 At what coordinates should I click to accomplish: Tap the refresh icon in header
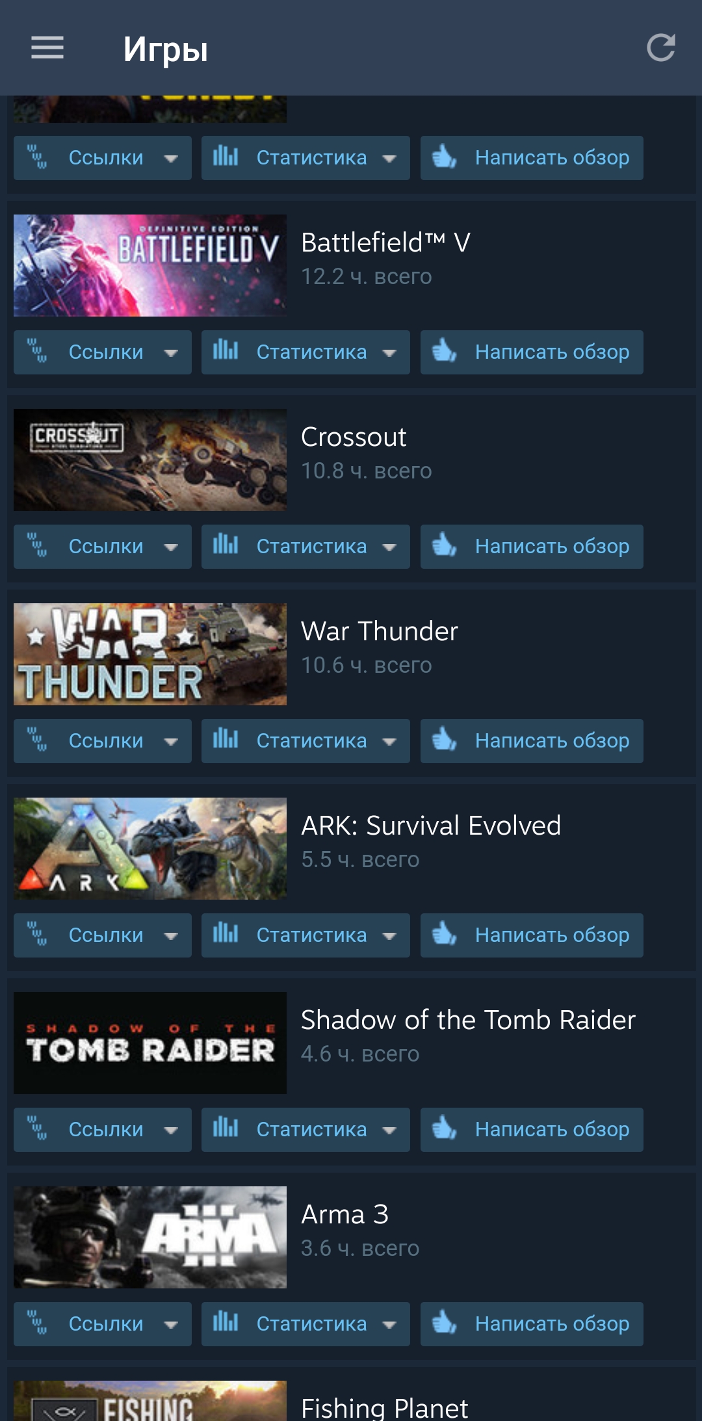(661, 48)
